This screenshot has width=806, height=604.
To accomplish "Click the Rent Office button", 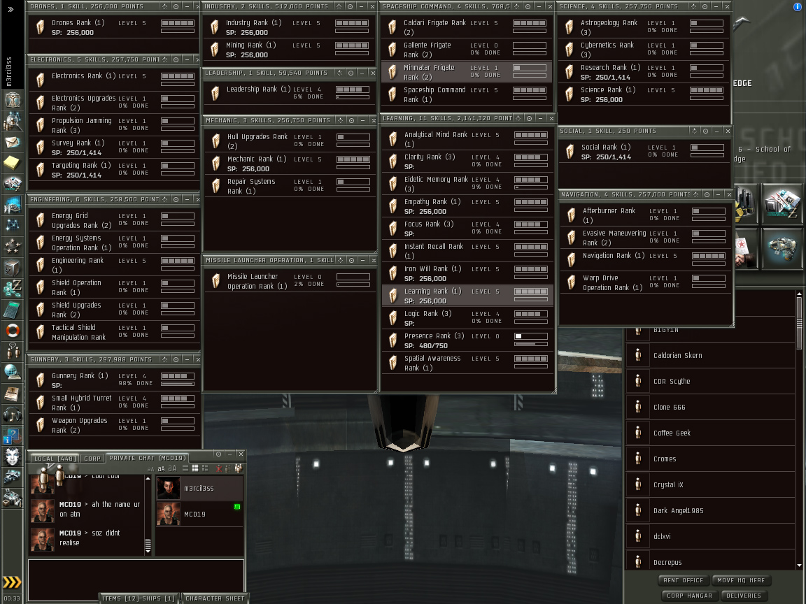I will pyautogui.click(x=683, y=580).
